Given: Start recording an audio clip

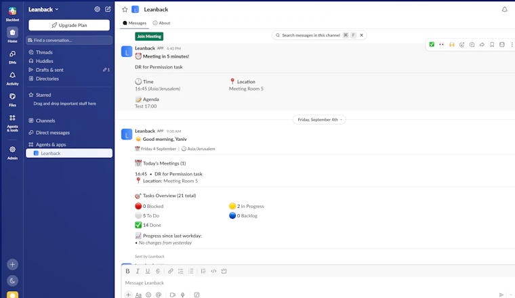Looking at the screenshot, I should click(x=183, y=295).
